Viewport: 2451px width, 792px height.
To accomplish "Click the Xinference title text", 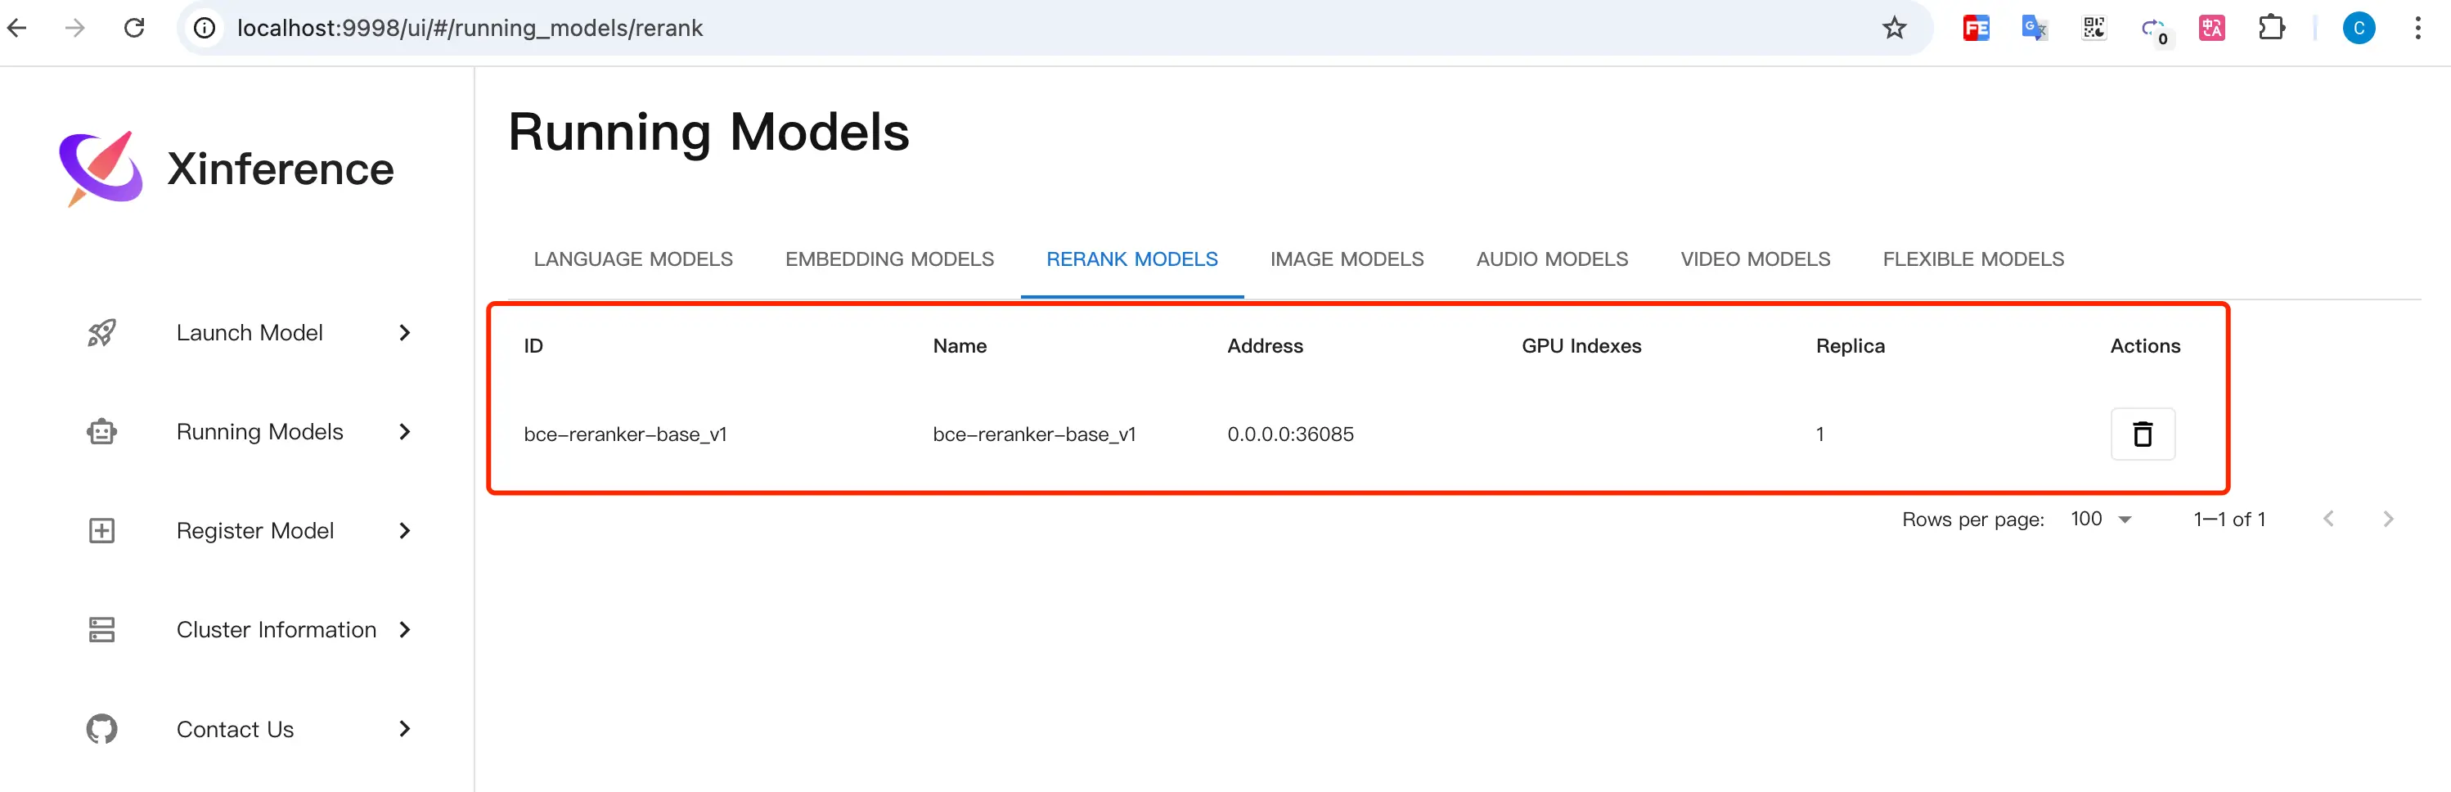I will tap(281, 169).
